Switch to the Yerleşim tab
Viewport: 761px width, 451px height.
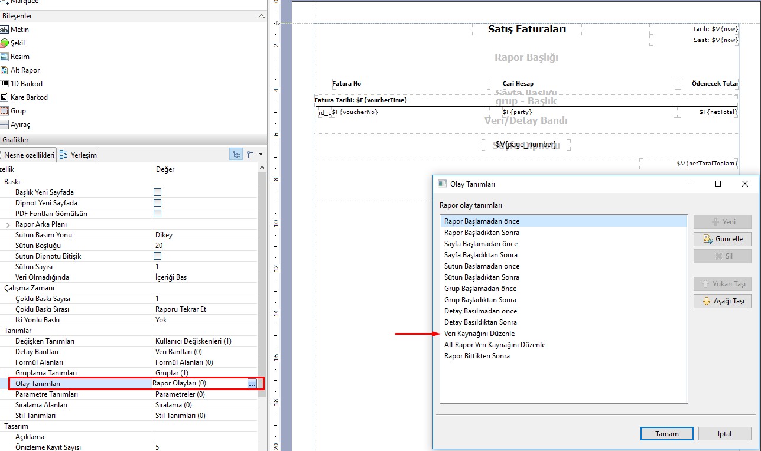pos(79,155)
